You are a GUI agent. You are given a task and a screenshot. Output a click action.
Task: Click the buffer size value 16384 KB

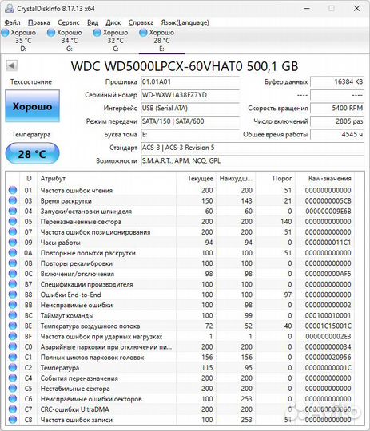pos(337,81)
